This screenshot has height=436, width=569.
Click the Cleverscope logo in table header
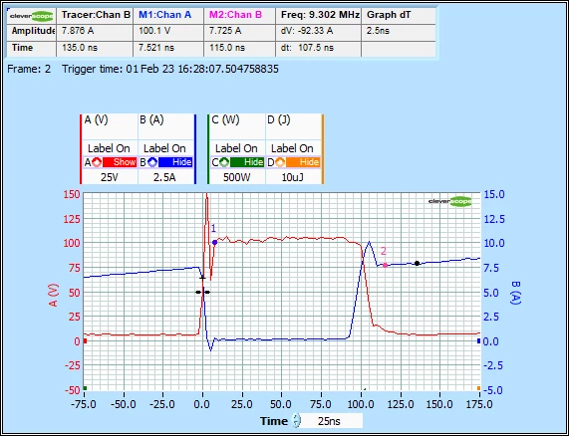(32, 16)
